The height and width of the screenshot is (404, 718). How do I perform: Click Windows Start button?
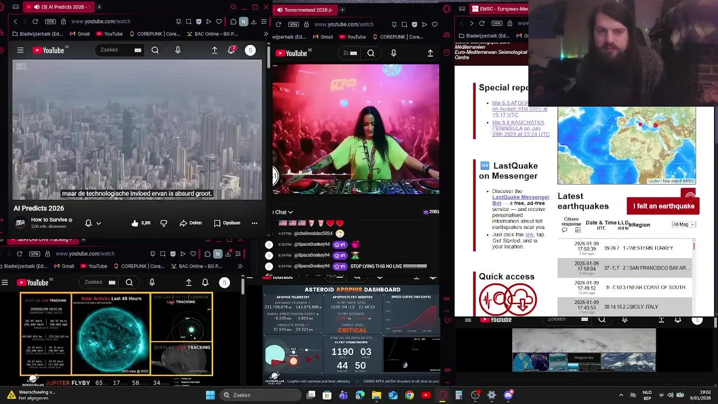[x=210, y=395]
